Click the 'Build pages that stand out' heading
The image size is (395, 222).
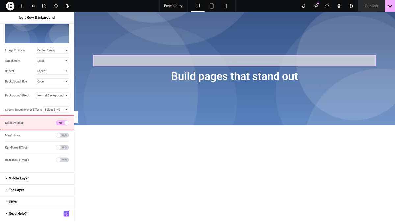coord(234,76)
